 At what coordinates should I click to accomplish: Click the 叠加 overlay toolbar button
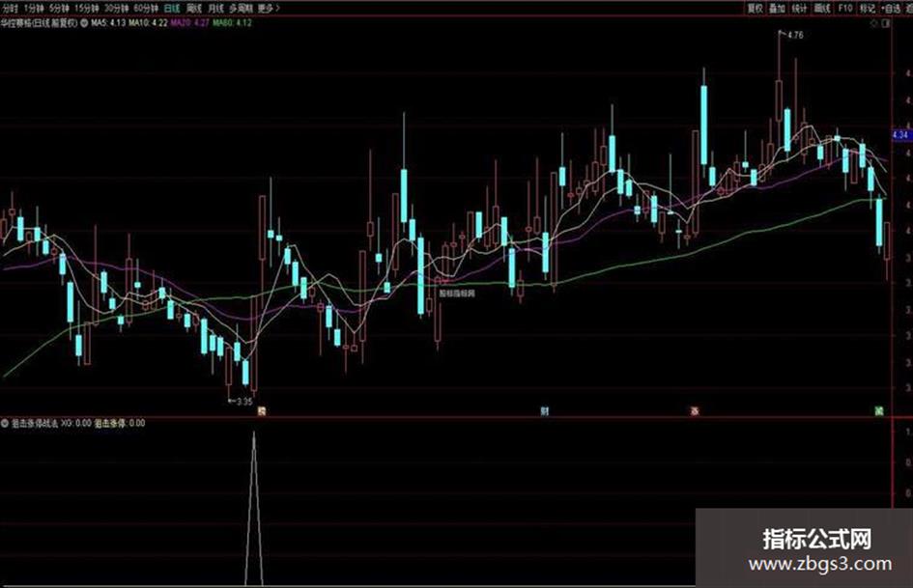778,8
